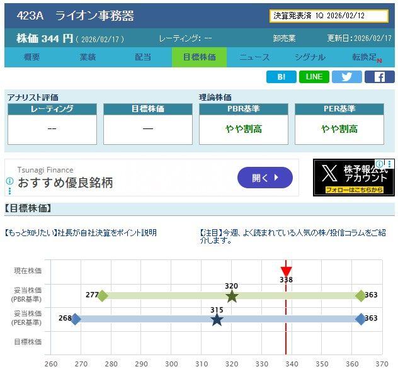Click the 株予報公式アカウント X banner

(x=353, y=177)
